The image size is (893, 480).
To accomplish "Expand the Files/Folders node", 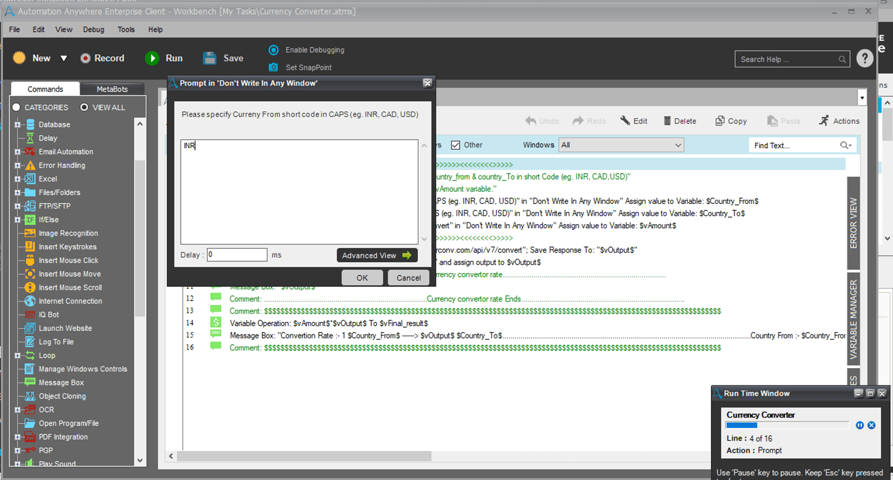I will pyautogui.click(x=17, y=192).
